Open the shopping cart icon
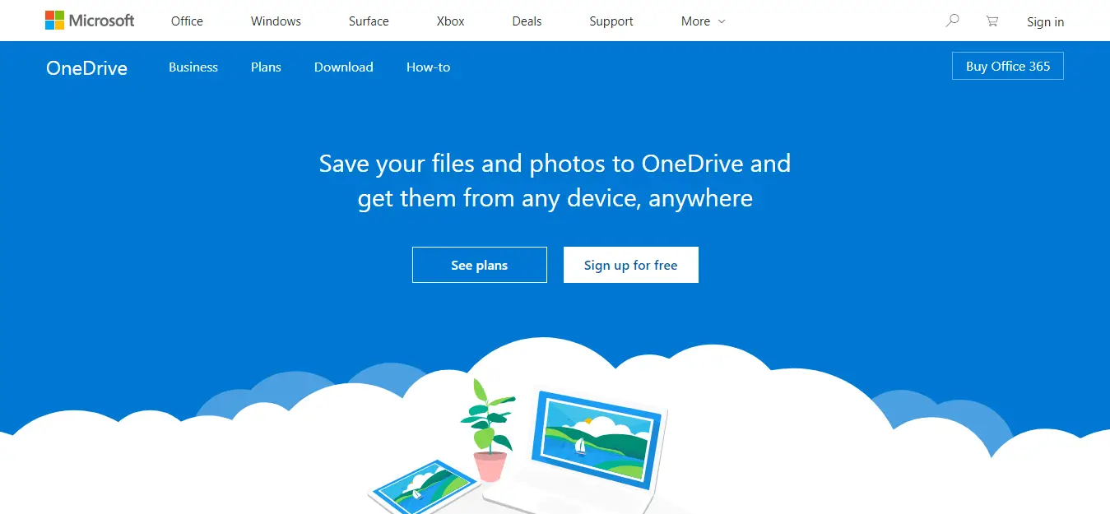The height and width of the screenshot is (514, 1110). pos(992,21)
